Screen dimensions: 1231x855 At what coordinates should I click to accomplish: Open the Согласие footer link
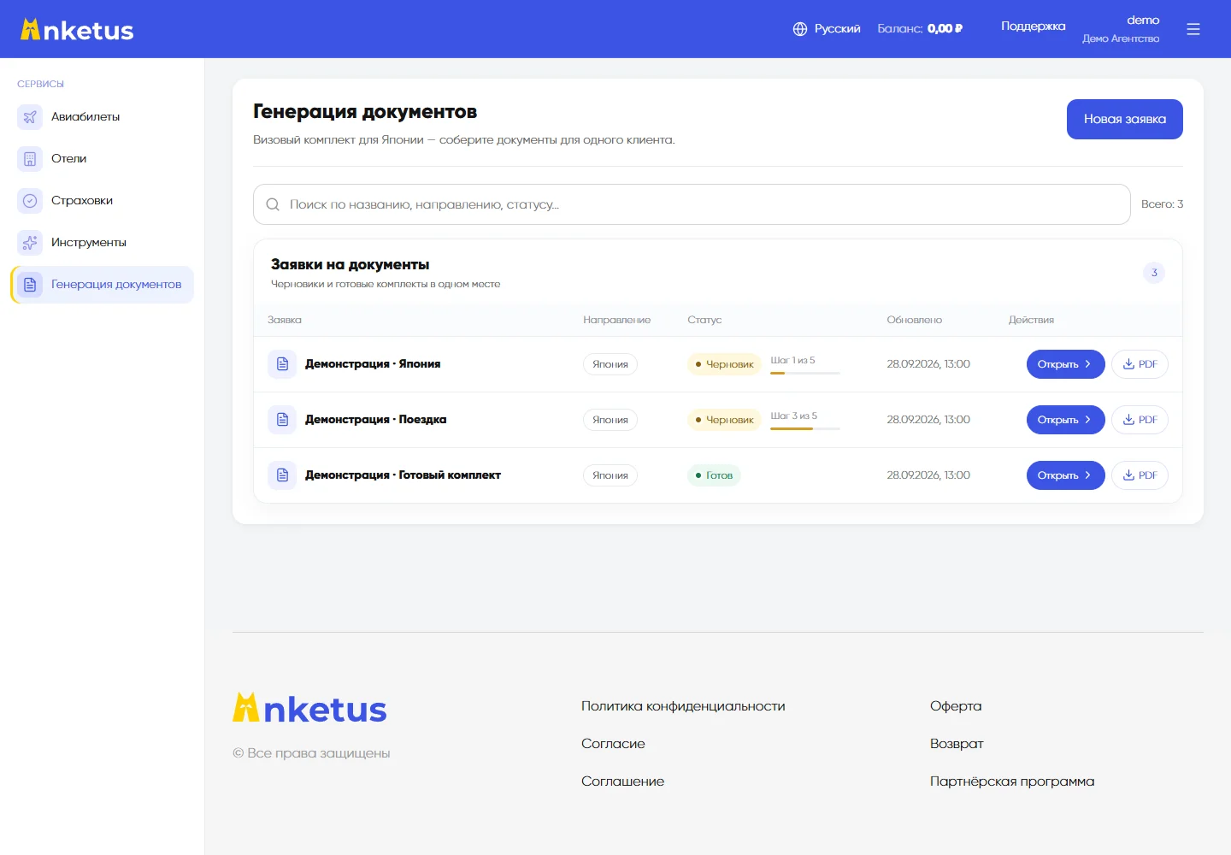613,744
